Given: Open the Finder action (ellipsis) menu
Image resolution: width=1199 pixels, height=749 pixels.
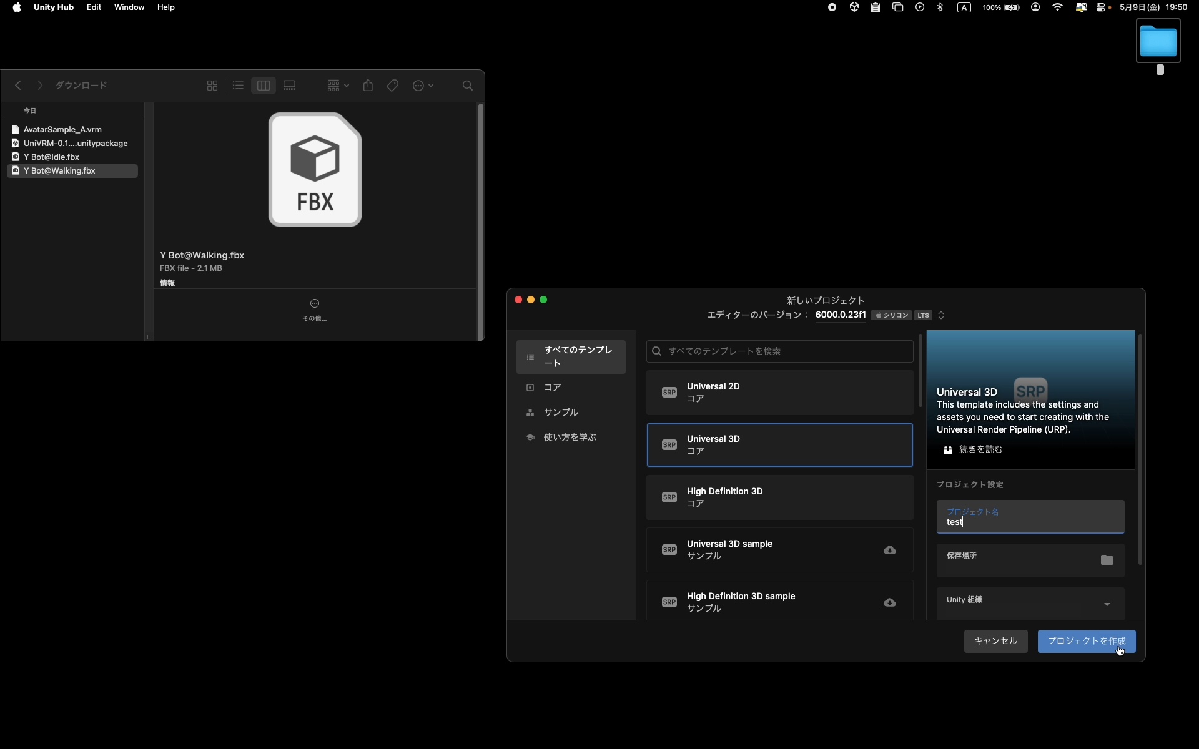Looking at the screenshot, I should pyautogui.click(x=423, y=86).
